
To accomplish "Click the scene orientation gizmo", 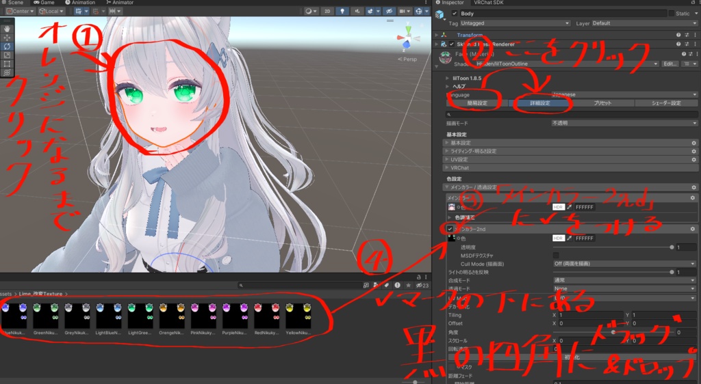I will (x=407, y=38).
